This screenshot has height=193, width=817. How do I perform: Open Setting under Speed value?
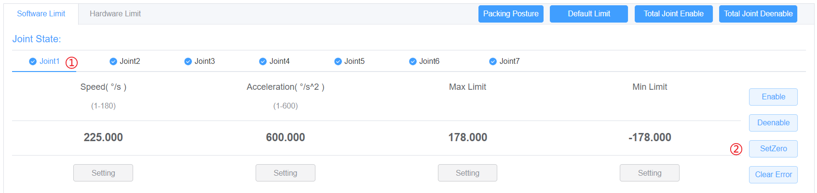coord(103,173)
